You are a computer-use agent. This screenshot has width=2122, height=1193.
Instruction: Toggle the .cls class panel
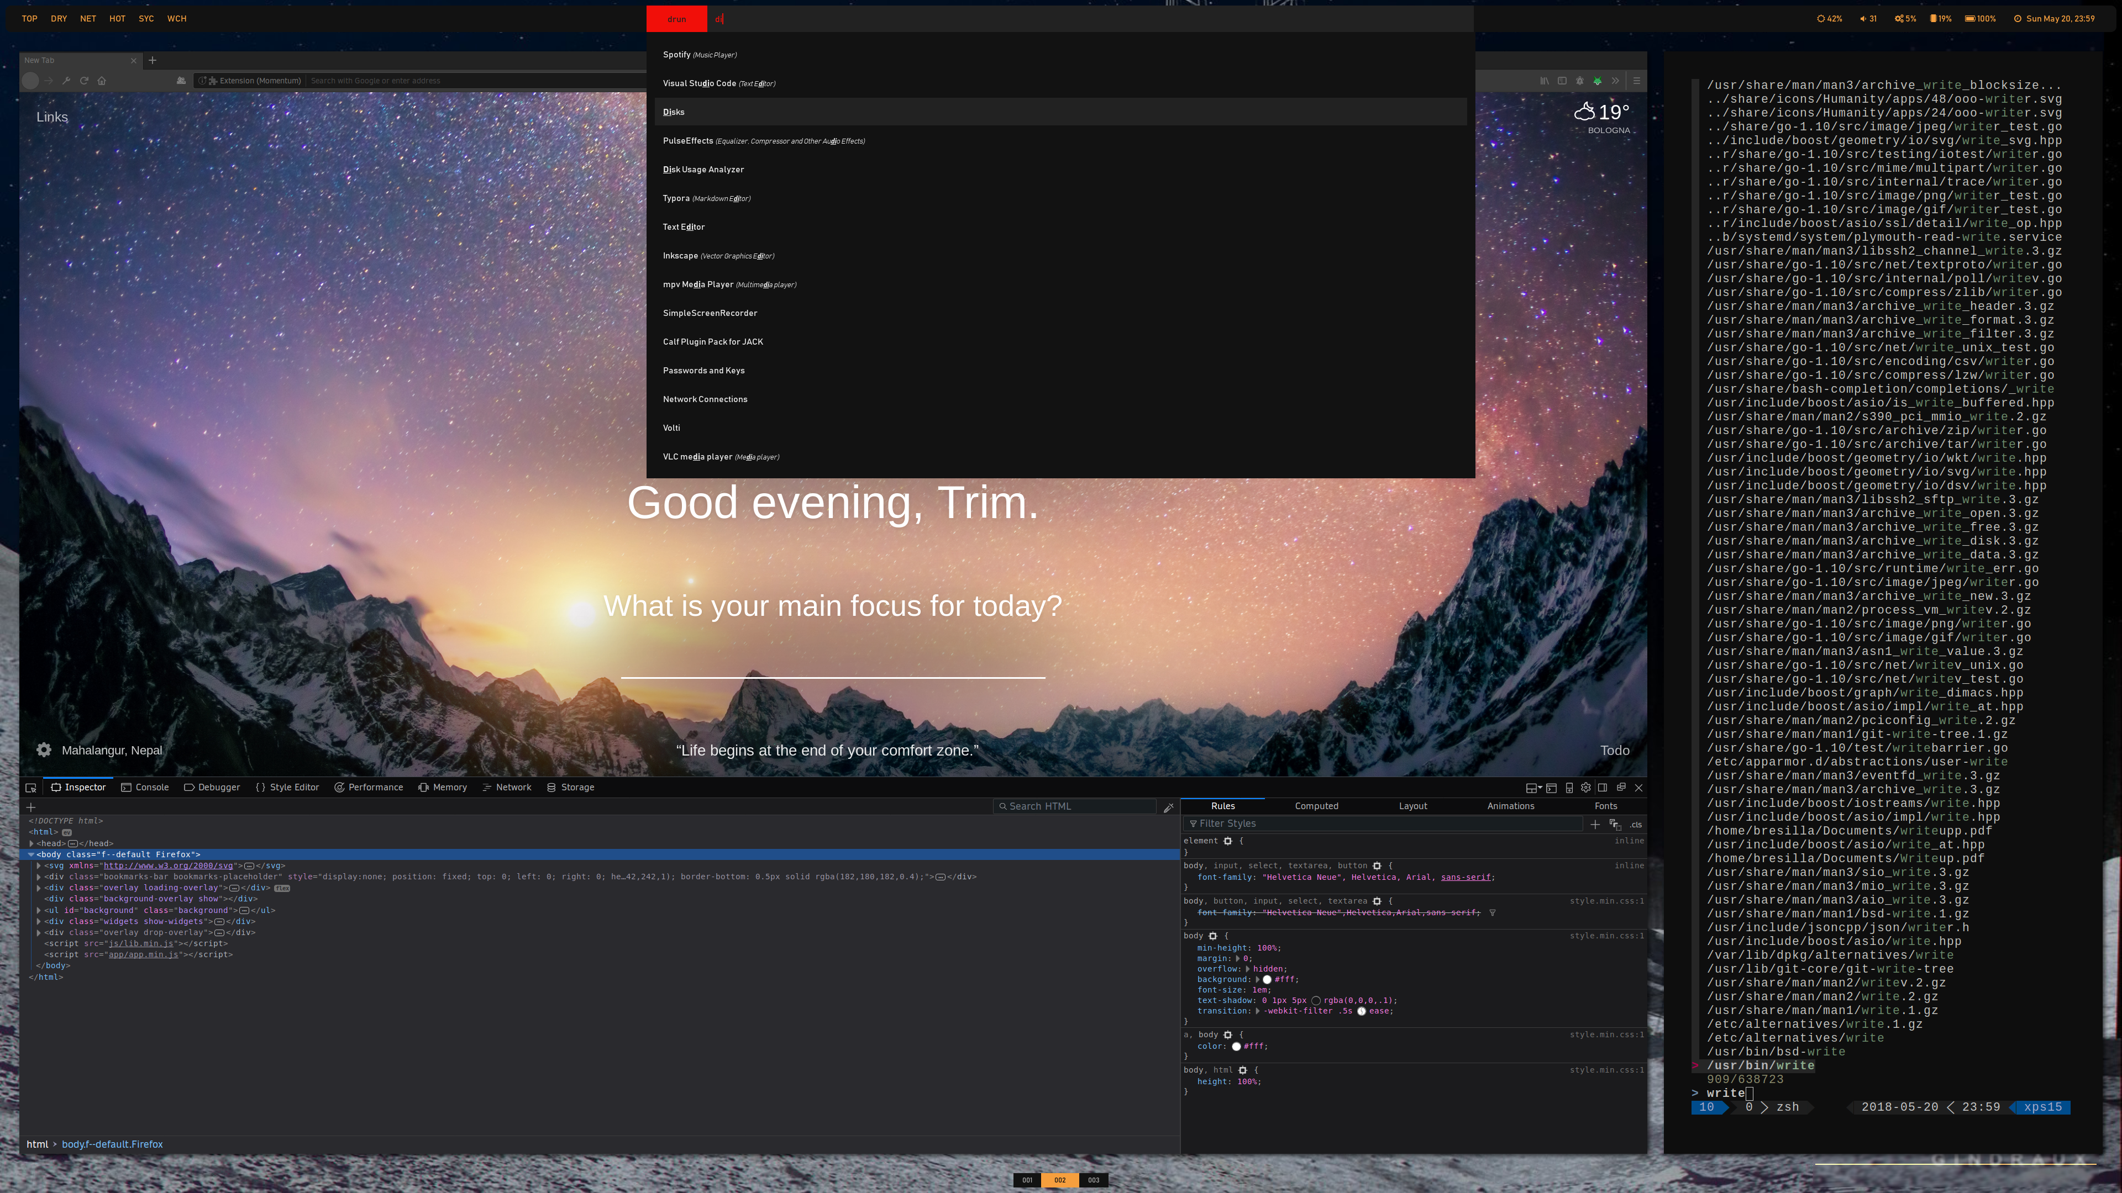pyautogui.click(x=1635, y=824)
